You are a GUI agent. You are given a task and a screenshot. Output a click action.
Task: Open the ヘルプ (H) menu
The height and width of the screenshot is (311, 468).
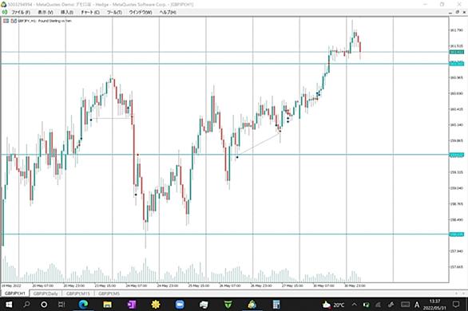168,12
